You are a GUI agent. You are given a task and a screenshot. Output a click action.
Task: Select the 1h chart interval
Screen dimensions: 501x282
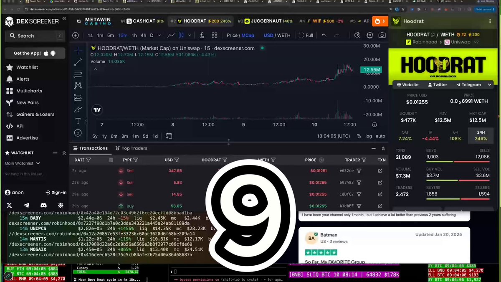[x=134, y=36]
